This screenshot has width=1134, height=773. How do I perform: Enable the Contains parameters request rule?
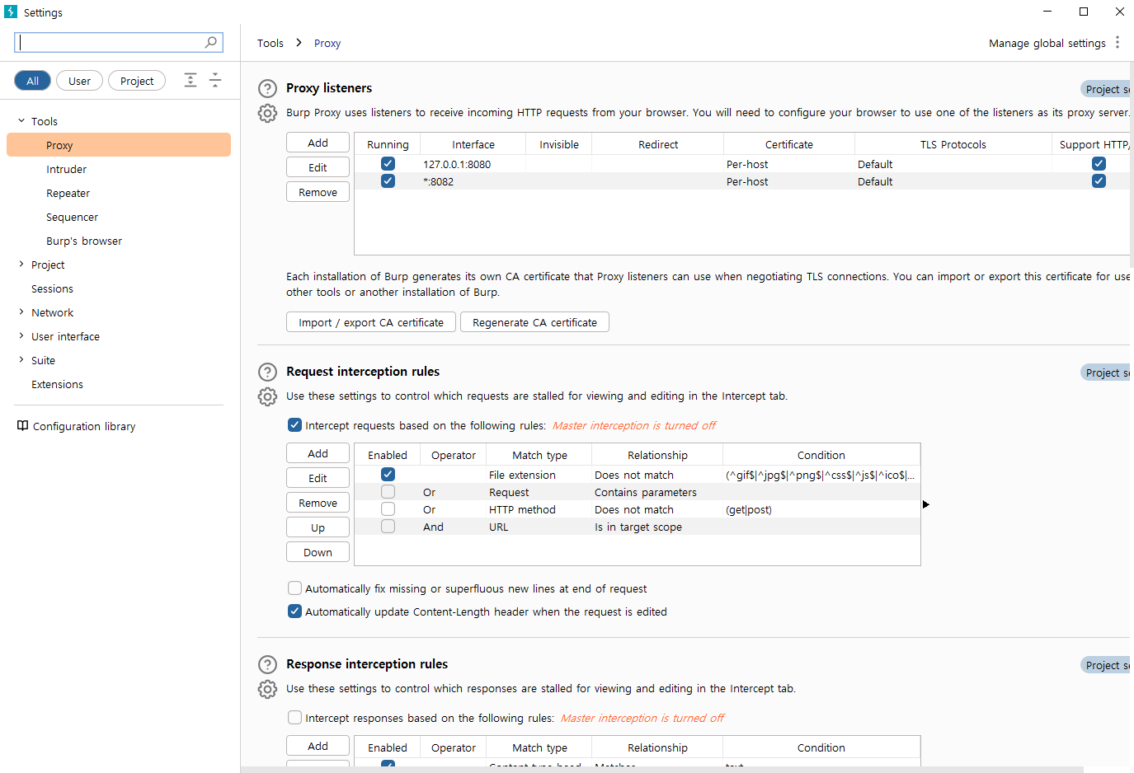click(x=388, y=492)
